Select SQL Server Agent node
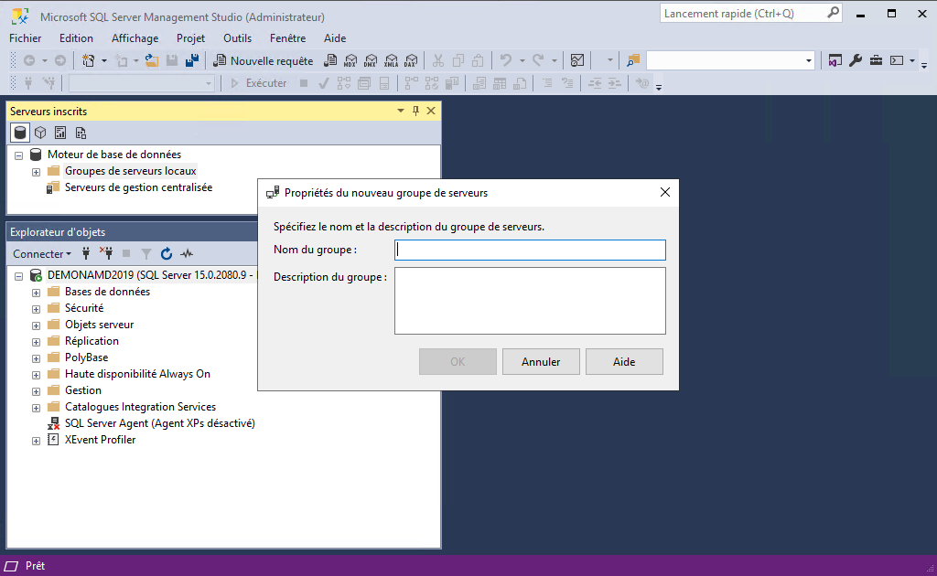This screenshot has width=937, height=576. click(x=159, y=423)
